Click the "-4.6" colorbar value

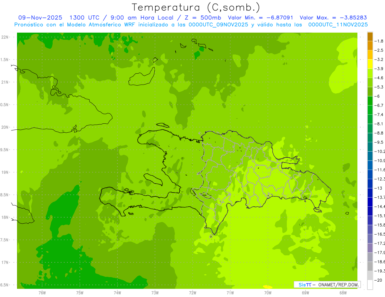coord(379,78)
